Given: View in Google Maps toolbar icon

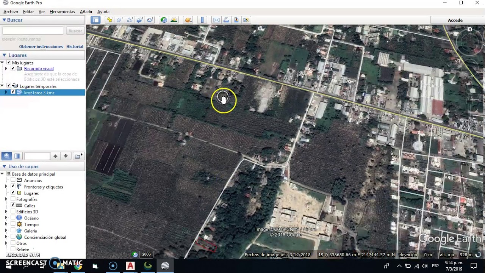Looking at the screenshot, I should point(246,20).
